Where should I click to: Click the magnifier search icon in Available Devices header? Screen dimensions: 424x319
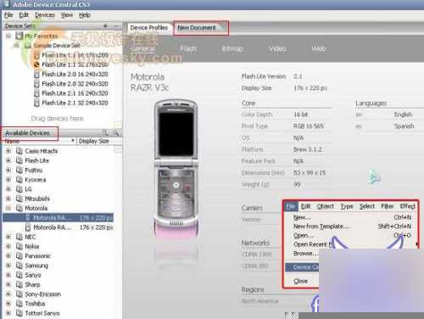[116, 132]
